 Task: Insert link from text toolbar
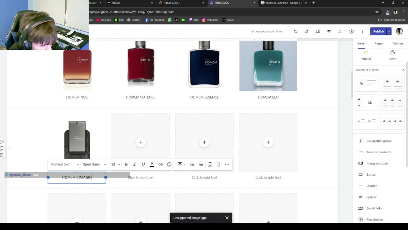(x=161, y=164)
